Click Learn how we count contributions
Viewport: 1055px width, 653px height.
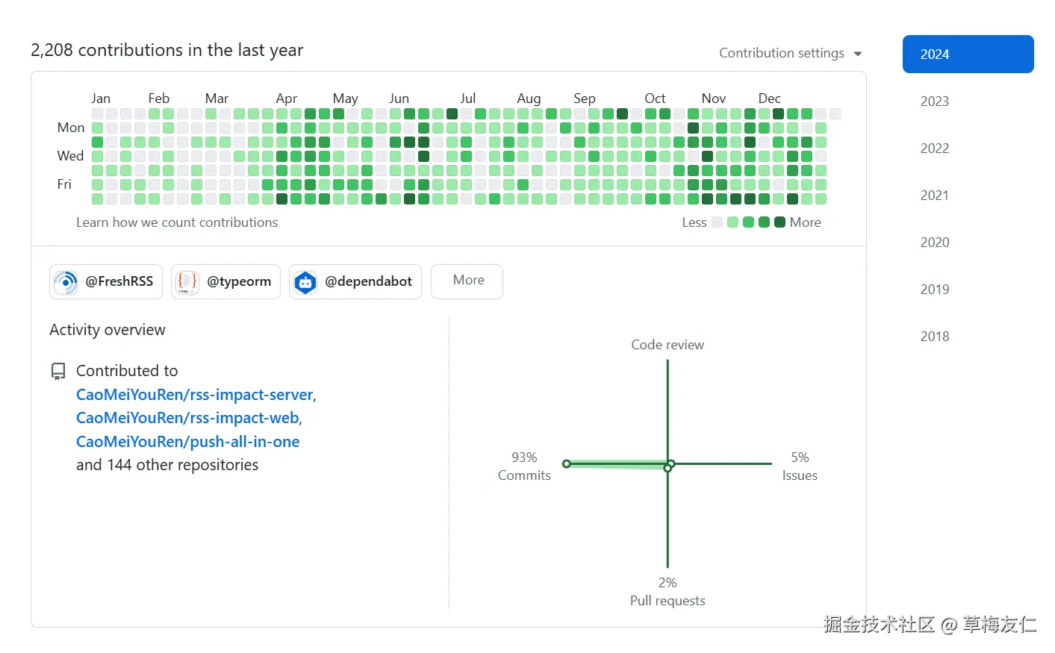pos(177,222)
